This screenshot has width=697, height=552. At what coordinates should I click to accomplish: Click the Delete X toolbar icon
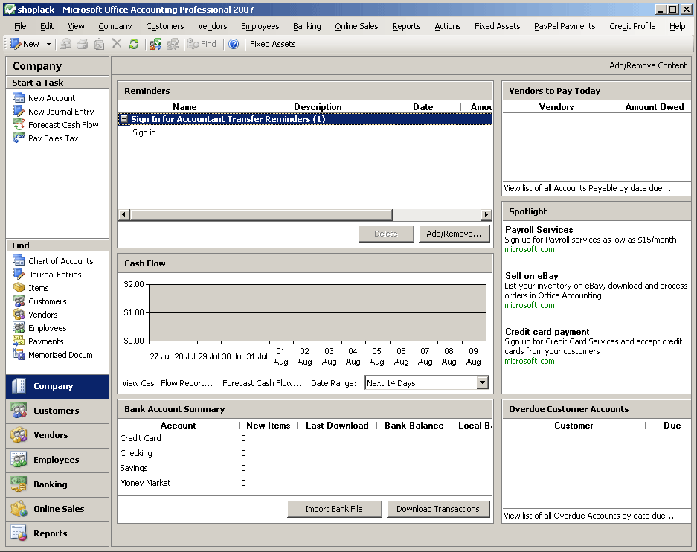tap(117, 44)
